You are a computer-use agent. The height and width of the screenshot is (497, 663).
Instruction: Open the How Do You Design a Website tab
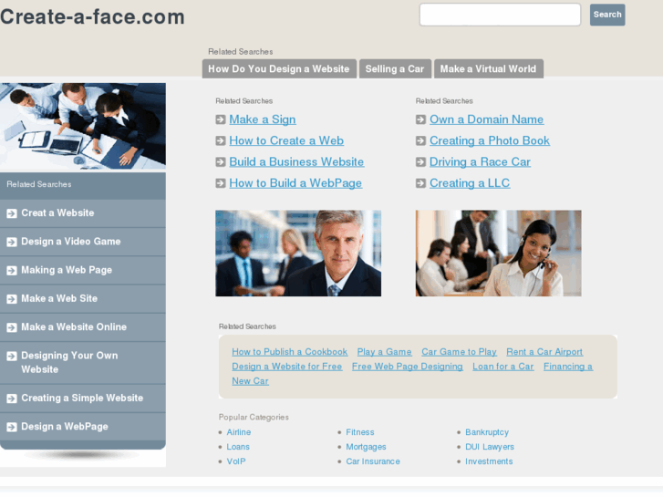[x=279, y=69]
